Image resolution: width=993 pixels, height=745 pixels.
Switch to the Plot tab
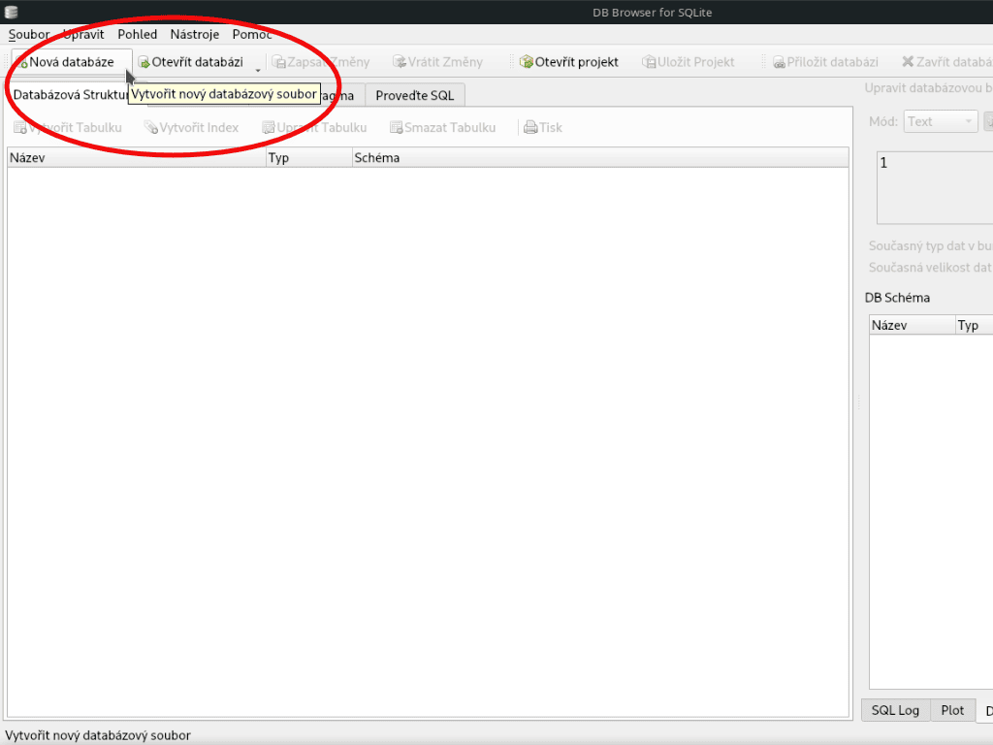tap(952, 710)
